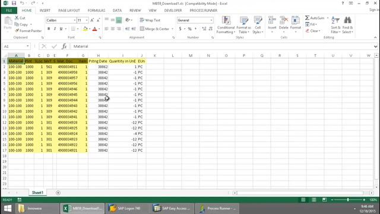Switch to Page Layout view in status bar
This screenshot has width=380, height=214.
[x=314, y=200]
